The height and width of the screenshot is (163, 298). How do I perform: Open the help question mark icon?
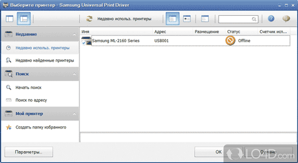point(271,19)
